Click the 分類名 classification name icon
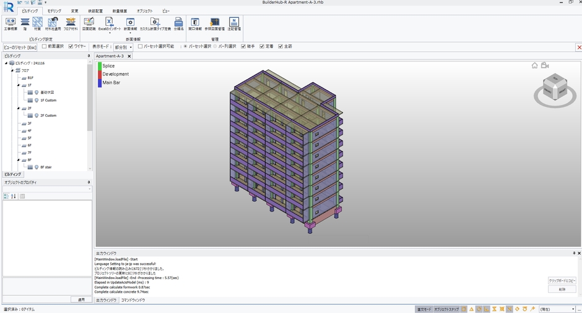The image size is (582, 313). pos(178,23)
